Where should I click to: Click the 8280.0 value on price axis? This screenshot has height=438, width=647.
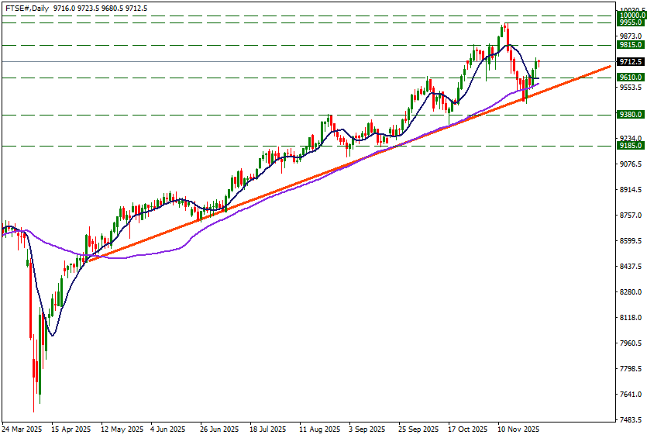click(632, 292)
